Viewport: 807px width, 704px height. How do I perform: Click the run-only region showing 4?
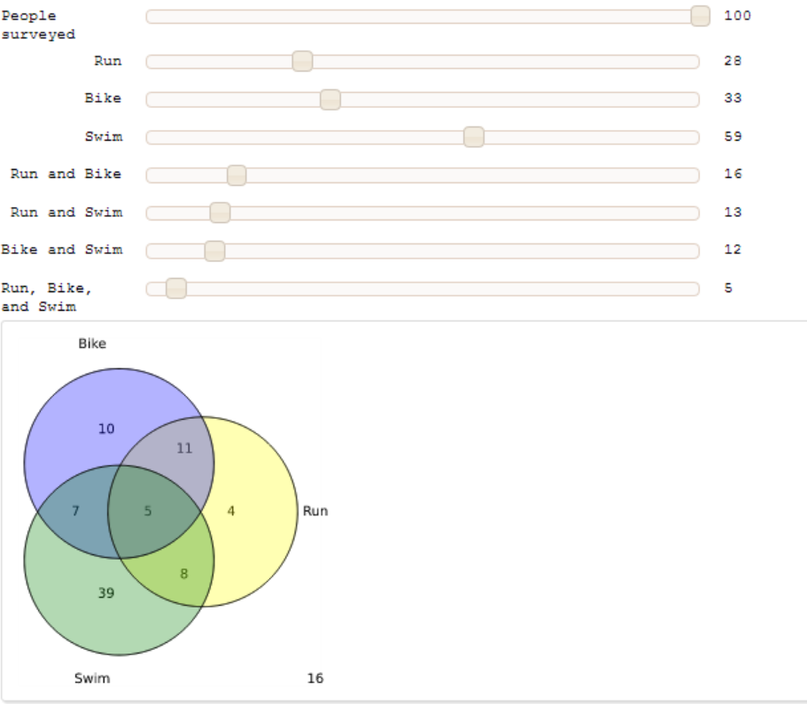231,511
